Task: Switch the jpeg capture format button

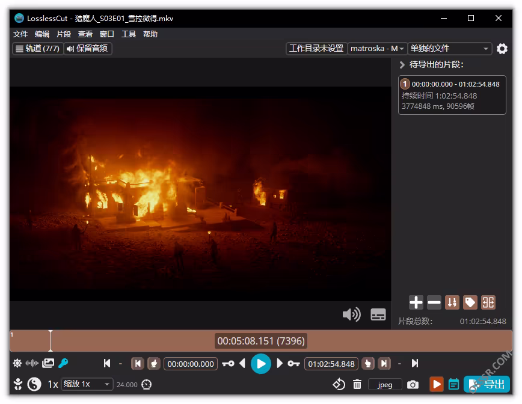Action: click(x=385, y=385)
